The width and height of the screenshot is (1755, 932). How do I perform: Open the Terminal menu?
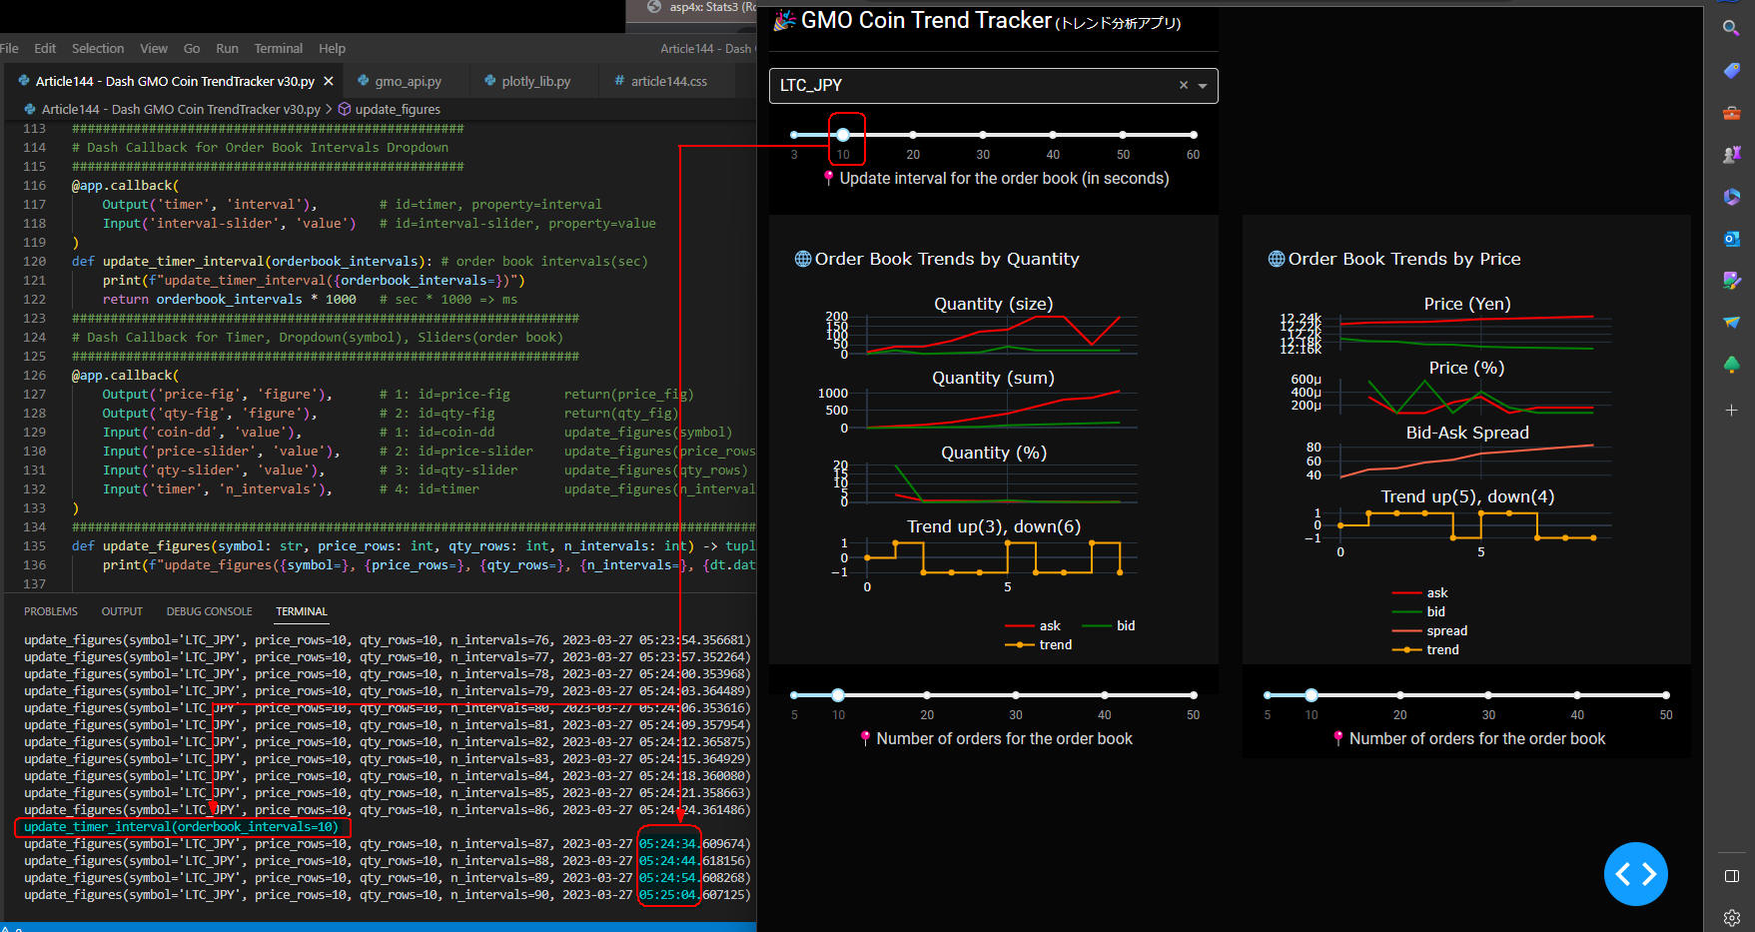pyautogui.click(x=279, y=48)
